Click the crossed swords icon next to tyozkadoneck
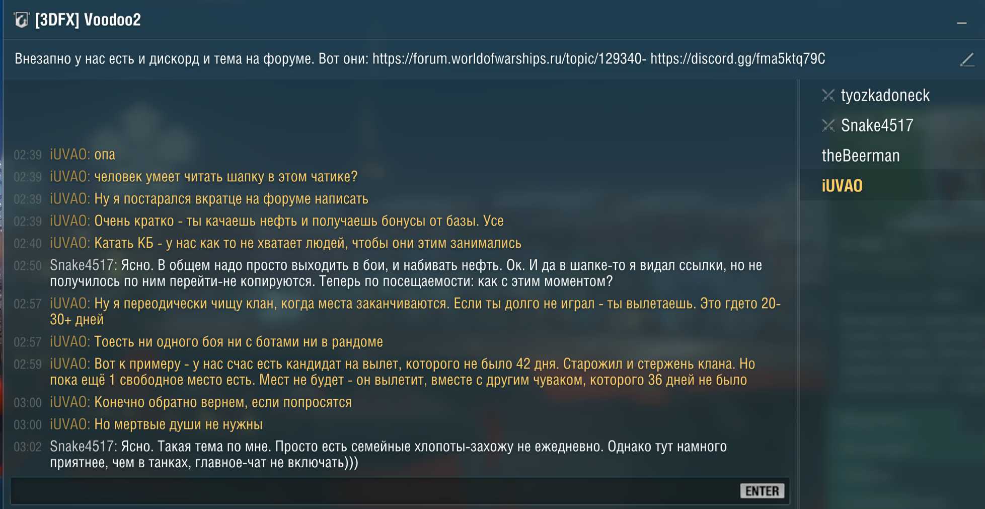The height and width of the screenshot is (509, 985). [828, 95]
